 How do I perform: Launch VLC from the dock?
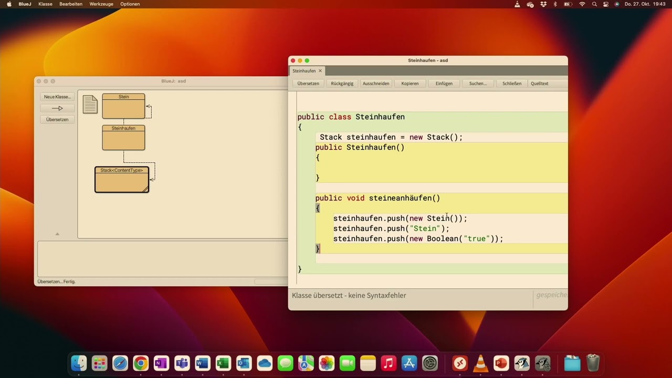click(480, 363)
